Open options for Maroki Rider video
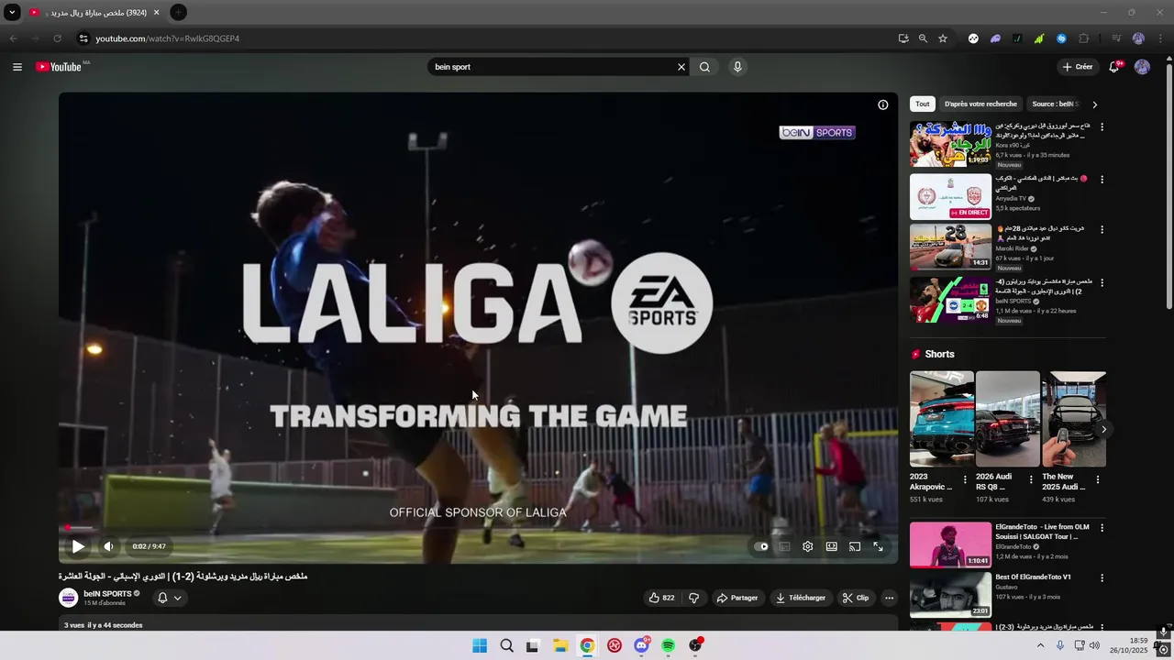Viewport: 1174px width, 660px height. (1102, 230)
